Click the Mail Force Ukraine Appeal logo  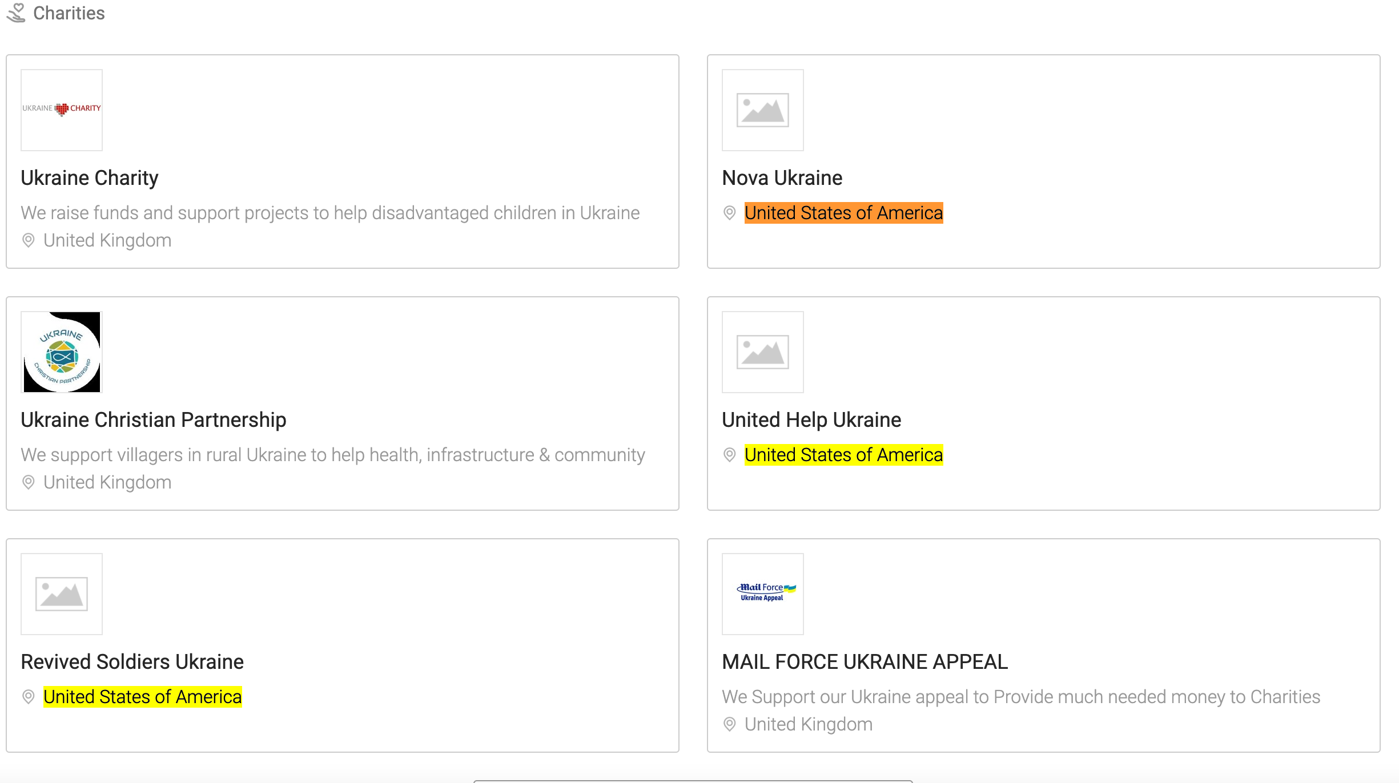[x=762, y=594]
